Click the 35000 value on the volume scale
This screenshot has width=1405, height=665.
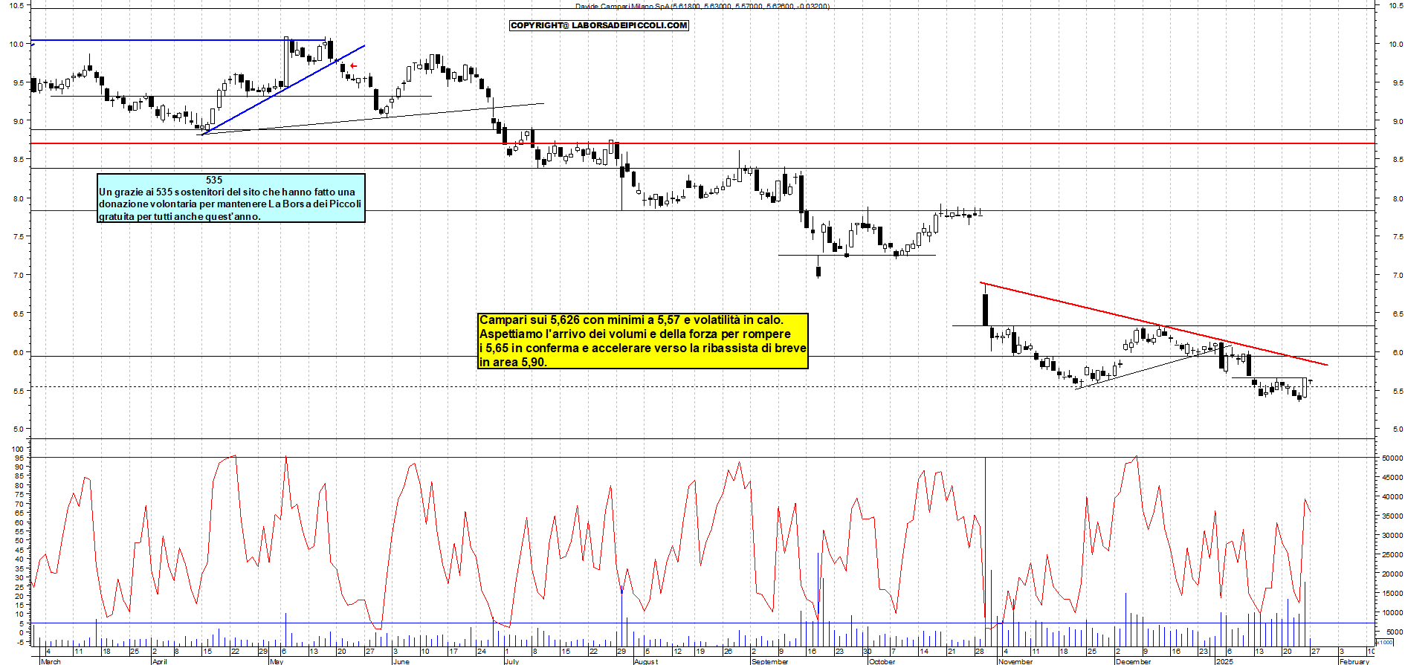point(1392,516)
